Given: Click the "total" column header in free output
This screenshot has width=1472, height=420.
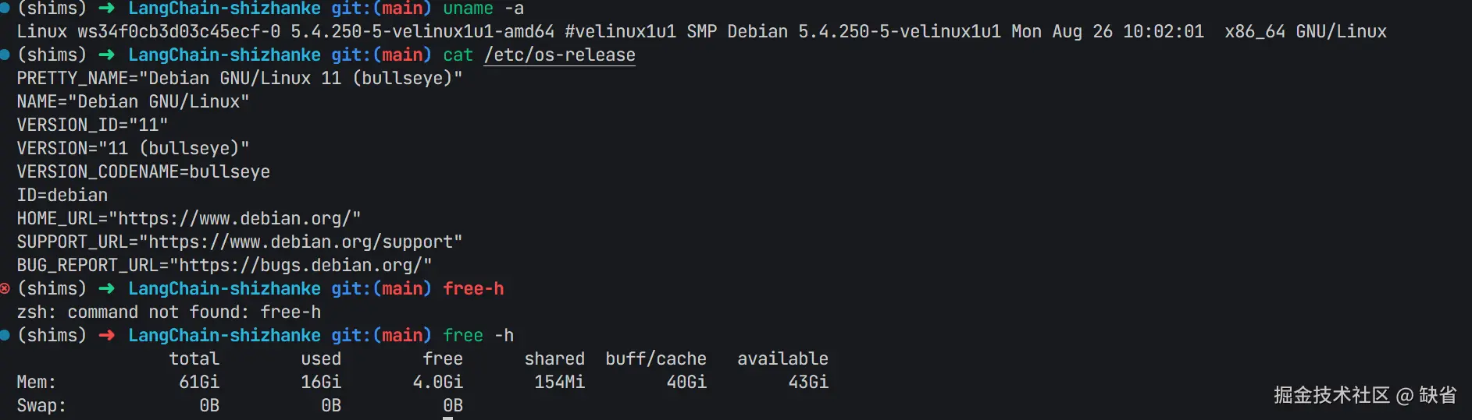Looking at the screenshot, I should point(194,358).
